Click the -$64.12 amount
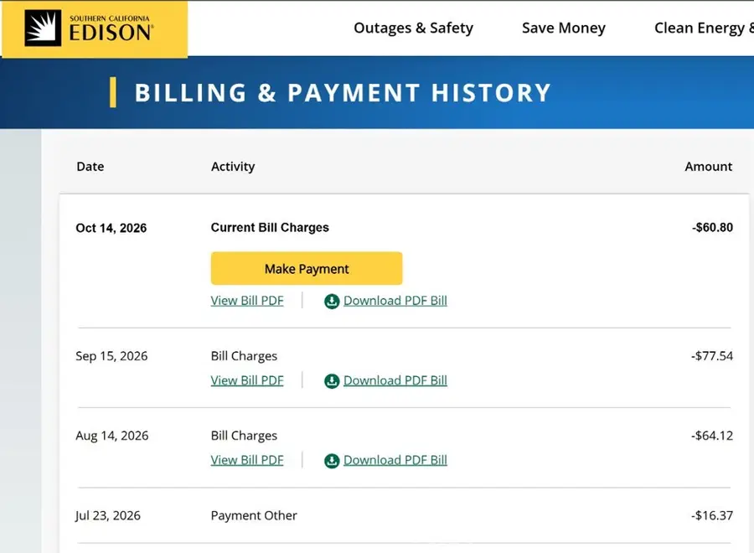 pos(711,436)
